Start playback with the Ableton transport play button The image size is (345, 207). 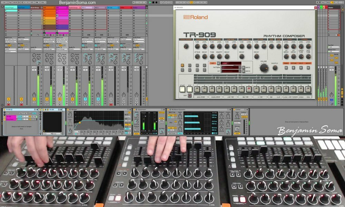(150, 2)
